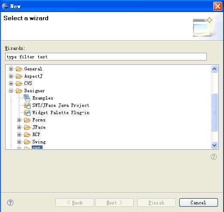Select SWT/JFace Java Project text

(x=61, y=105)
